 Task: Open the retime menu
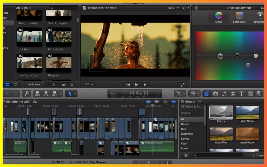click(x=193, y=94)
